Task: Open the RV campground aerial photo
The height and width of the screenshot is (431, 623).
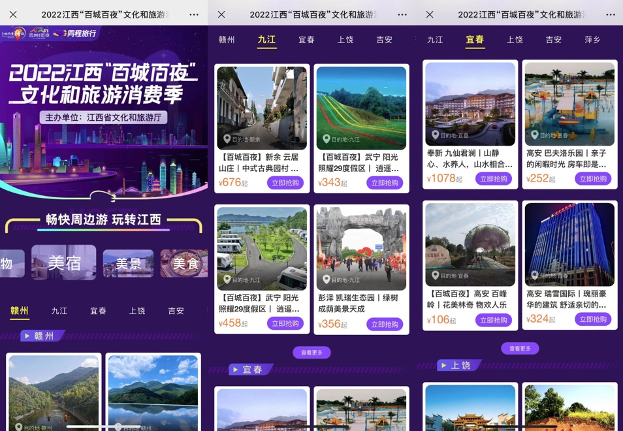Action: pos(262,249)
